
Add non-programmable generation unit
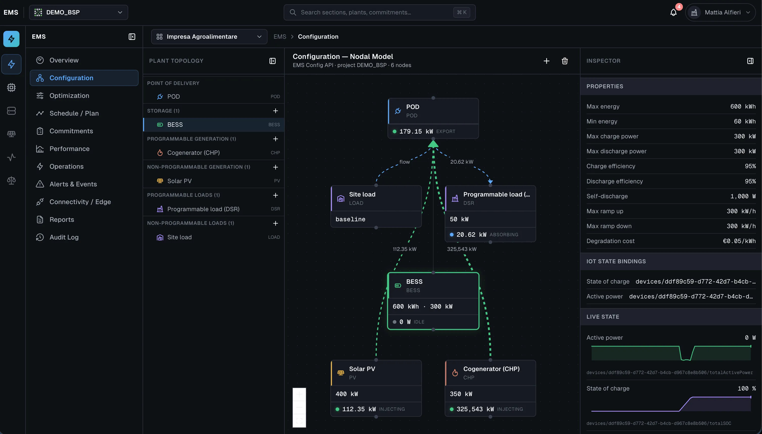[x=275, y=167]
